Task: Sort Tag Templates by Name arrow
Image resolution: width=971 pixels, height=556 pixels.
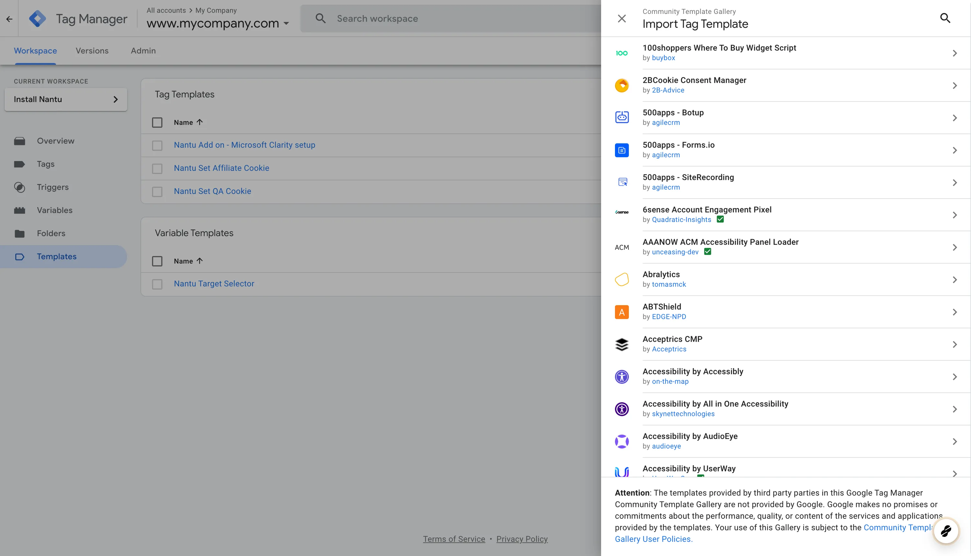Action: click(x=200, y=122)
